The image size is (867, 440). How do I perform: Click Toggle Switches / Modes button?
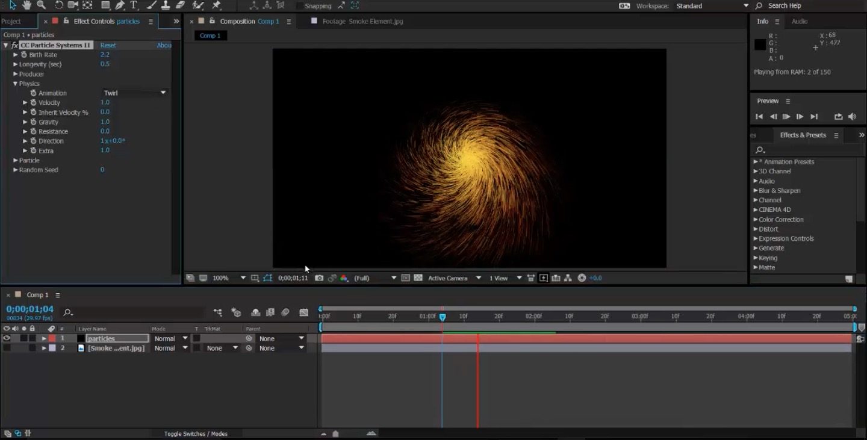196,433
